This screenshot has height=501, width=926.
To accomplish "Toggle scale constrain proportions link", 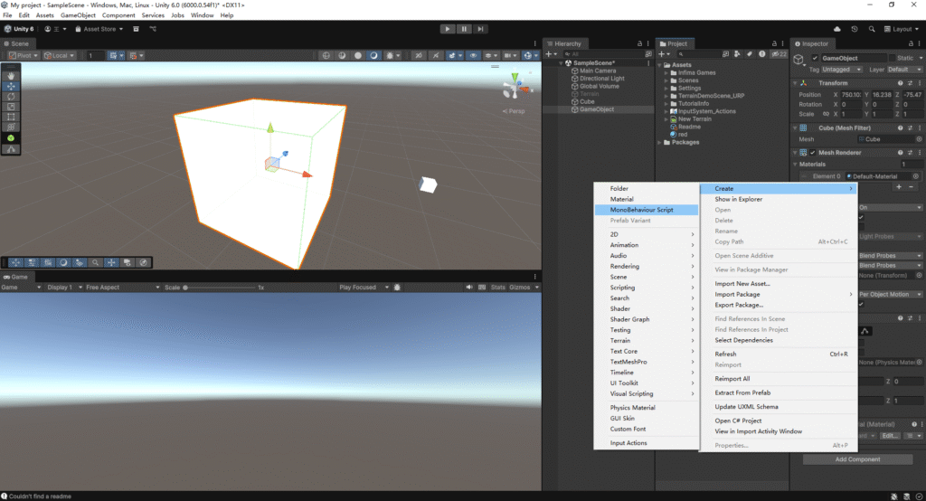I will 826,114.
